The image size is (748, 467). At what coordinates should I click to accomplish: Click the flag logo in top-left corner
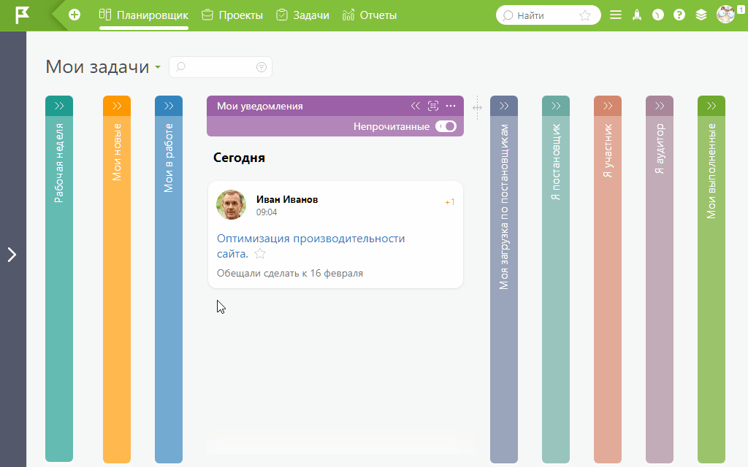tap(22, 15)
